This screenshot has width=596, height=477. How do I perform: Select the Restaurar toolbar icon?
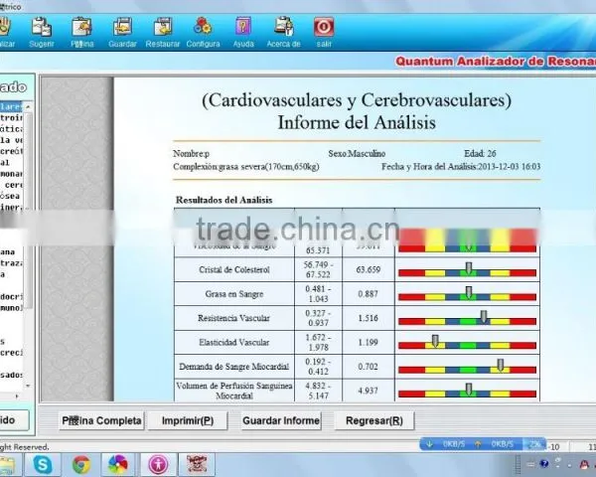(163, 28)
